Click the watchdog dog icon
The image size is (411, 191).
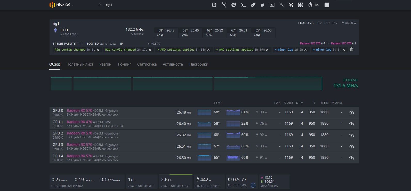[x=291, y=5]
